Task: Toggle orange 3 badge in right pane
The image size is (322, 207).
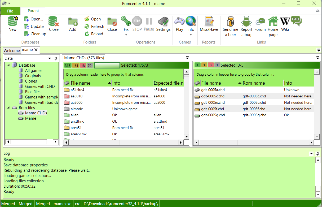Action: [x=204, y=65]
